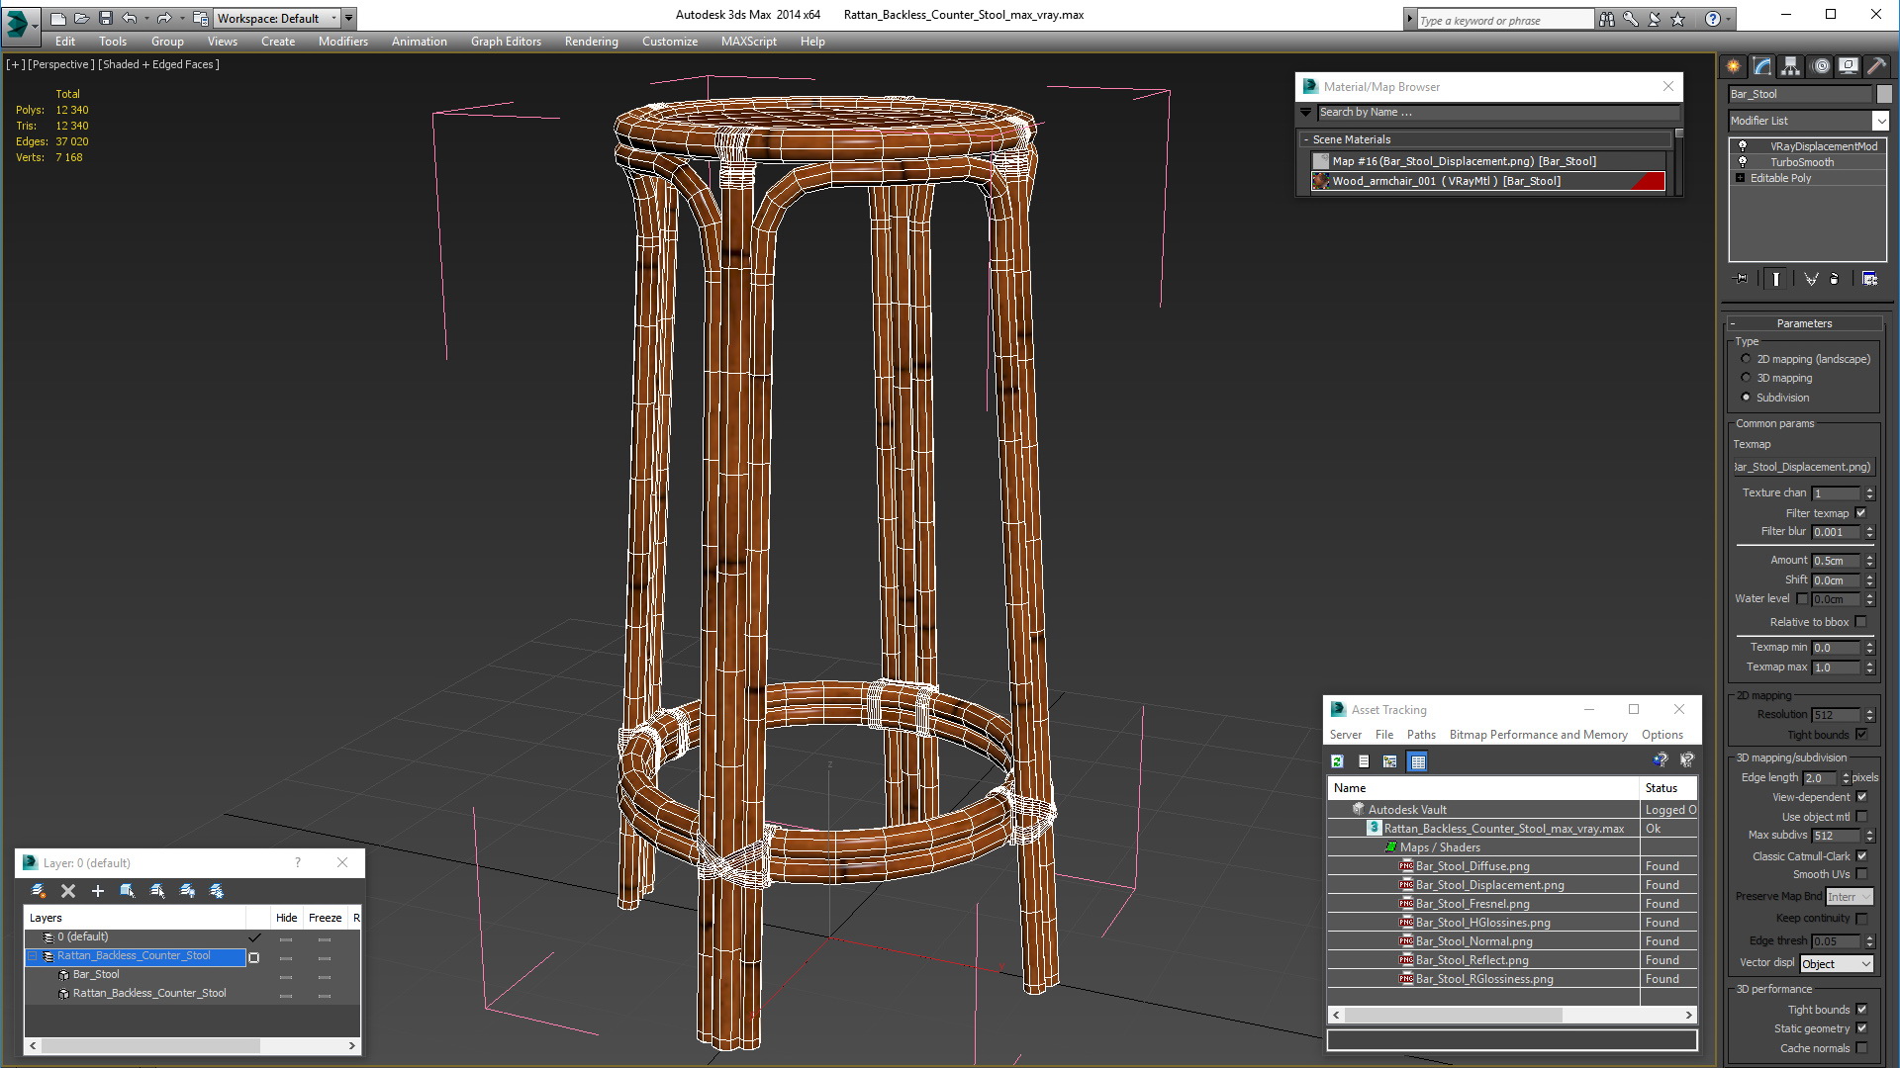Open the Modify command panel tab
Screen dimensions: 1900x1068
click(x=1762, y=66)
